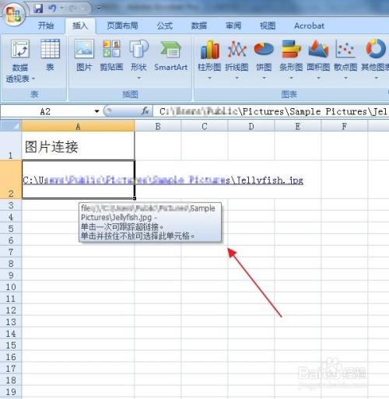Viewport: 389px width, 399px height.
Task: Insert a bar chart (条形图)
Action: point(291,59)
